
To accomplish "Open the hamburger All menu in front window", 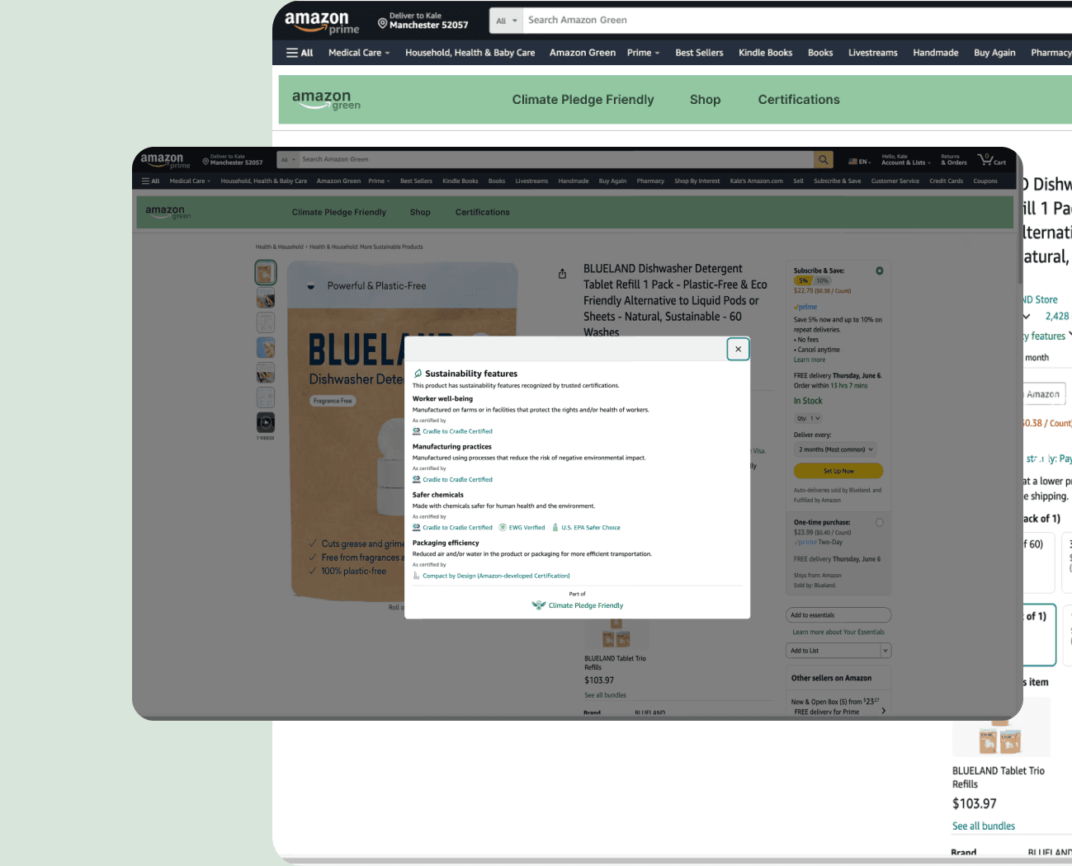I will point(150,181).
